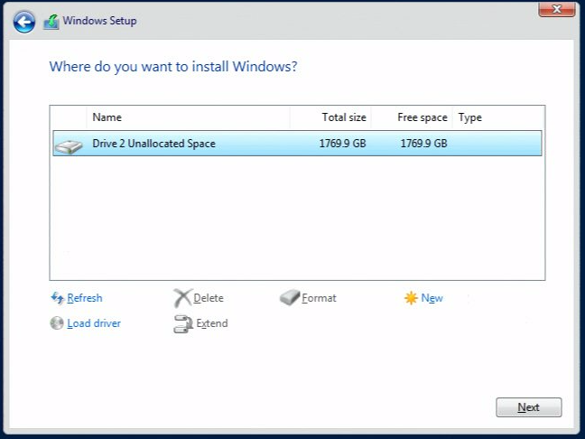
Task: Click the Windows Setup title text
Action: pyautogui.click(x=99, y=21)
